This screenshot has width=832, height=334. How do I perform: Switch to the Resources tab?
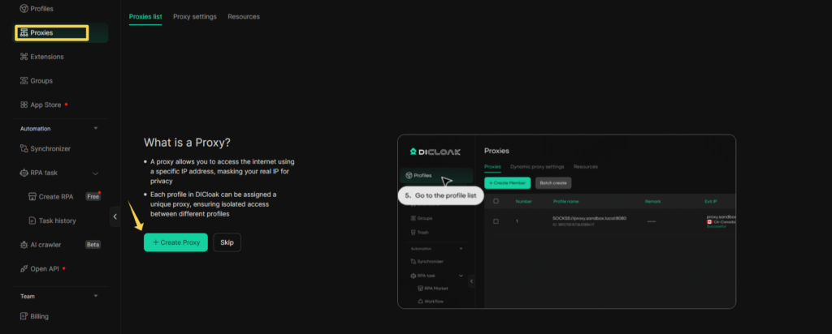pyautogui.click(x=244, y=16)
